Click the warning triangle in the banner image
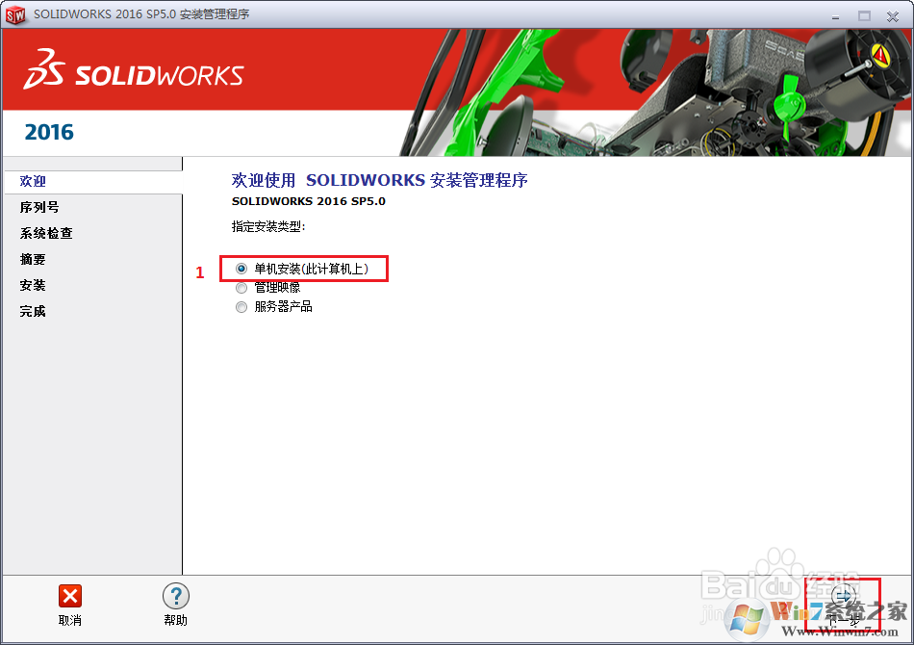Viewport: 914px width, 645px height. point(882,55)
